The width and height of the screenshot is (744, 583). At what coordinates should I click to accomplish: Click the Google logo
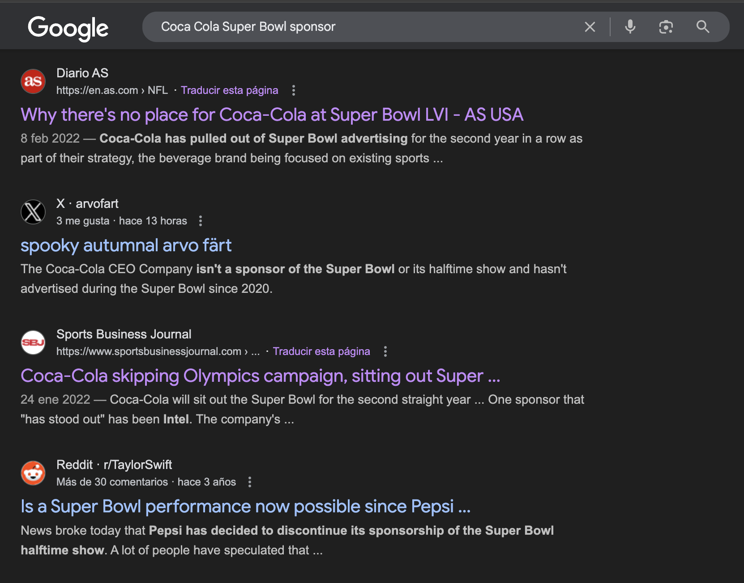68,28
